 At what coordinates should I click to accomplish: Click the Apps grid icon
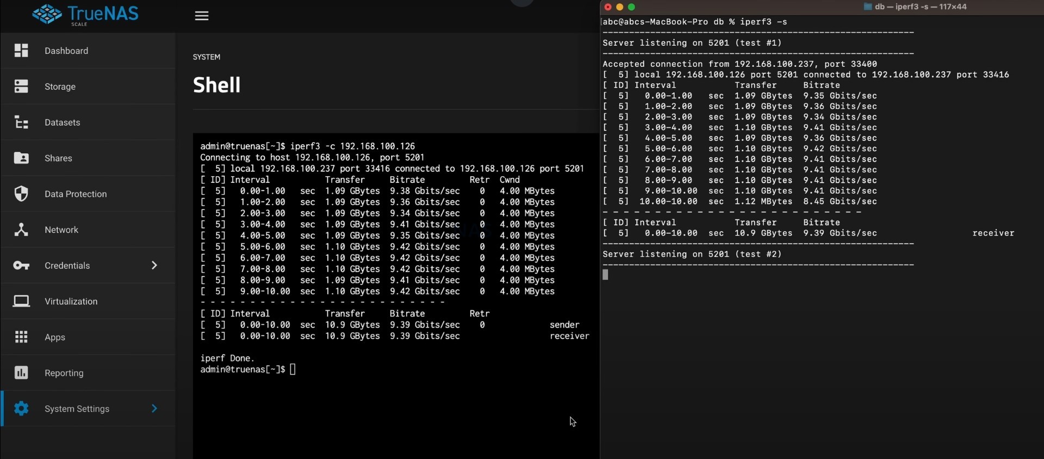21,337
